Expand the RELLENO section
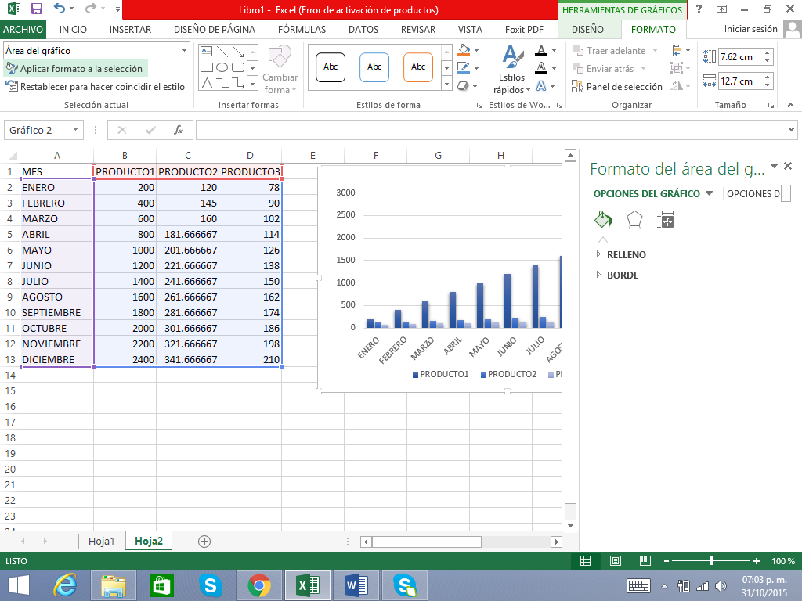The height and width of the screenshot is (601, 802). click(x=626, y=254)
